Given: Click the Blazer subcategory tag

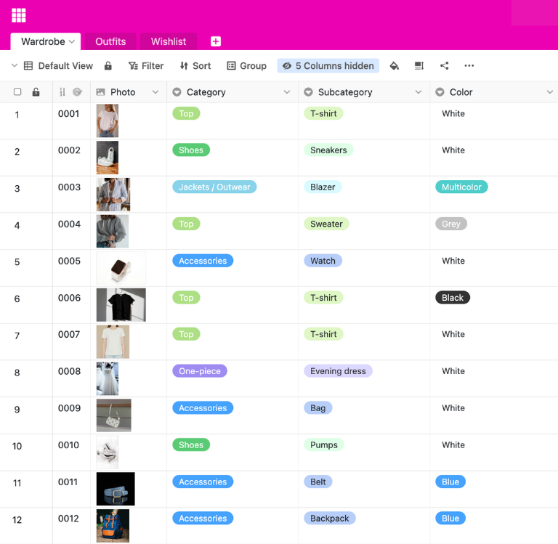Looking at the screenshot, I should pyautogui.click(x=323, y=187).
